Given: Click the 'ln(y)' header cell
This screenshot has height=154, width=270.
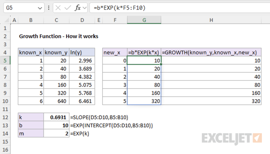Looking at the screenshot, I should pos(82,52).
